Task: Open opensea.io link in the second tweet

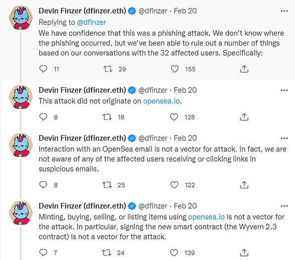Action: tap(161, 101)
